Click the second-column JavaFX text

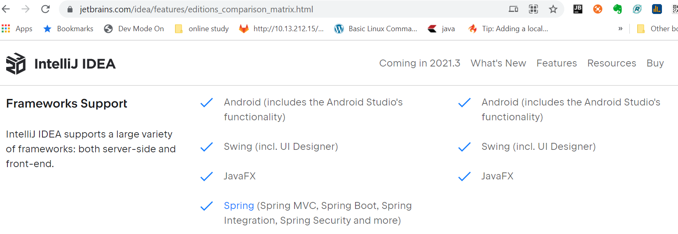tap(498, 176)
